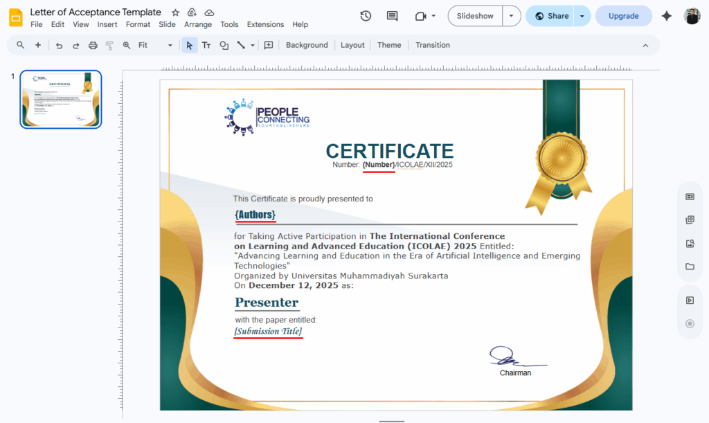
Task: Select the Shape tool
Action: [224, 45]
